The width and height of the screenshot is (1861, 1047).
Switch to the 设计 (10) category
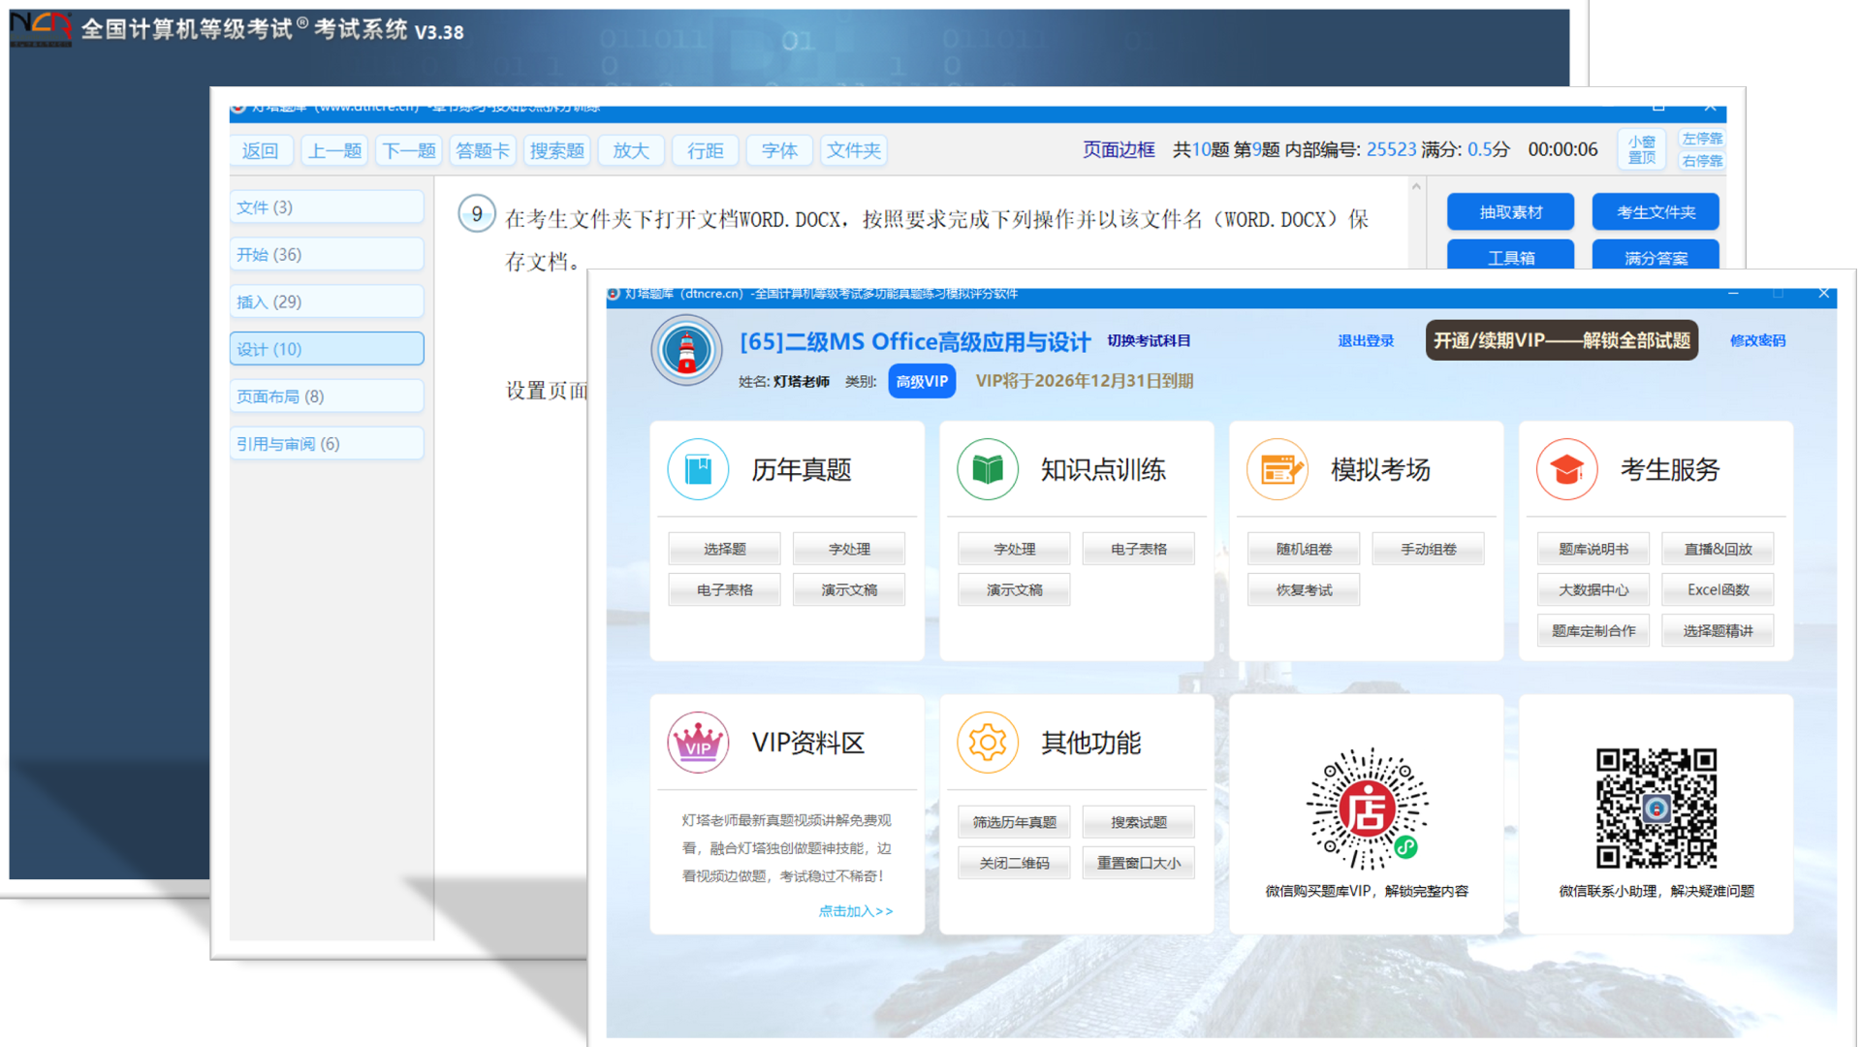coord(326,348)
